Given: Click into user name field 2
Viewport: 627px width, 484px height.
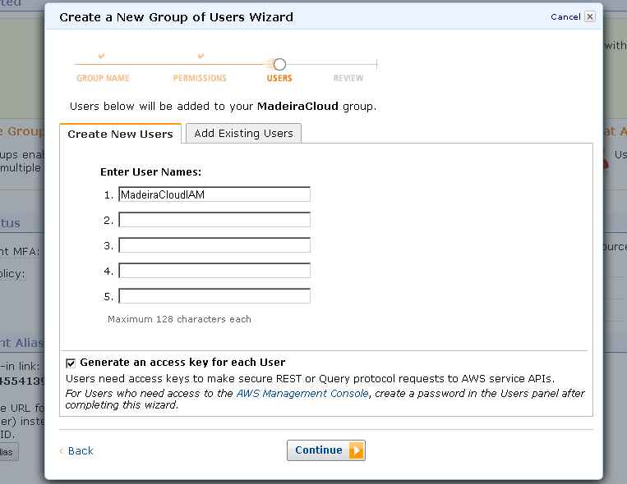Looking at the screenshot, I should click(x=214, y=220).
